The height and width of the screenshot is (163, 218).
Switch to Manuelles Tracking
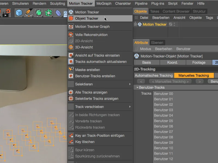click(194, 76)
